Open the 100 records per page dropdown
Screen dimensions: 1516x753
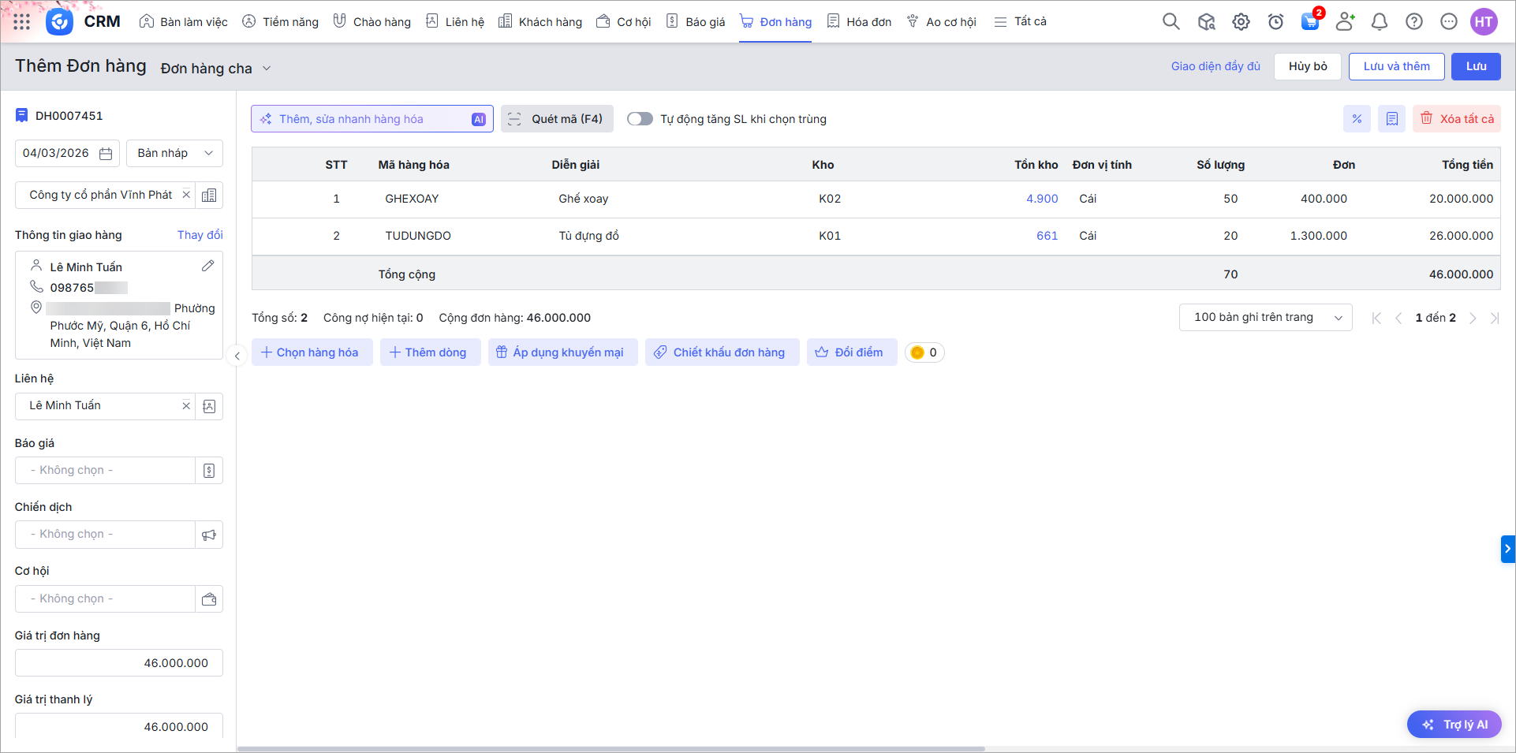click(1265, 318)
